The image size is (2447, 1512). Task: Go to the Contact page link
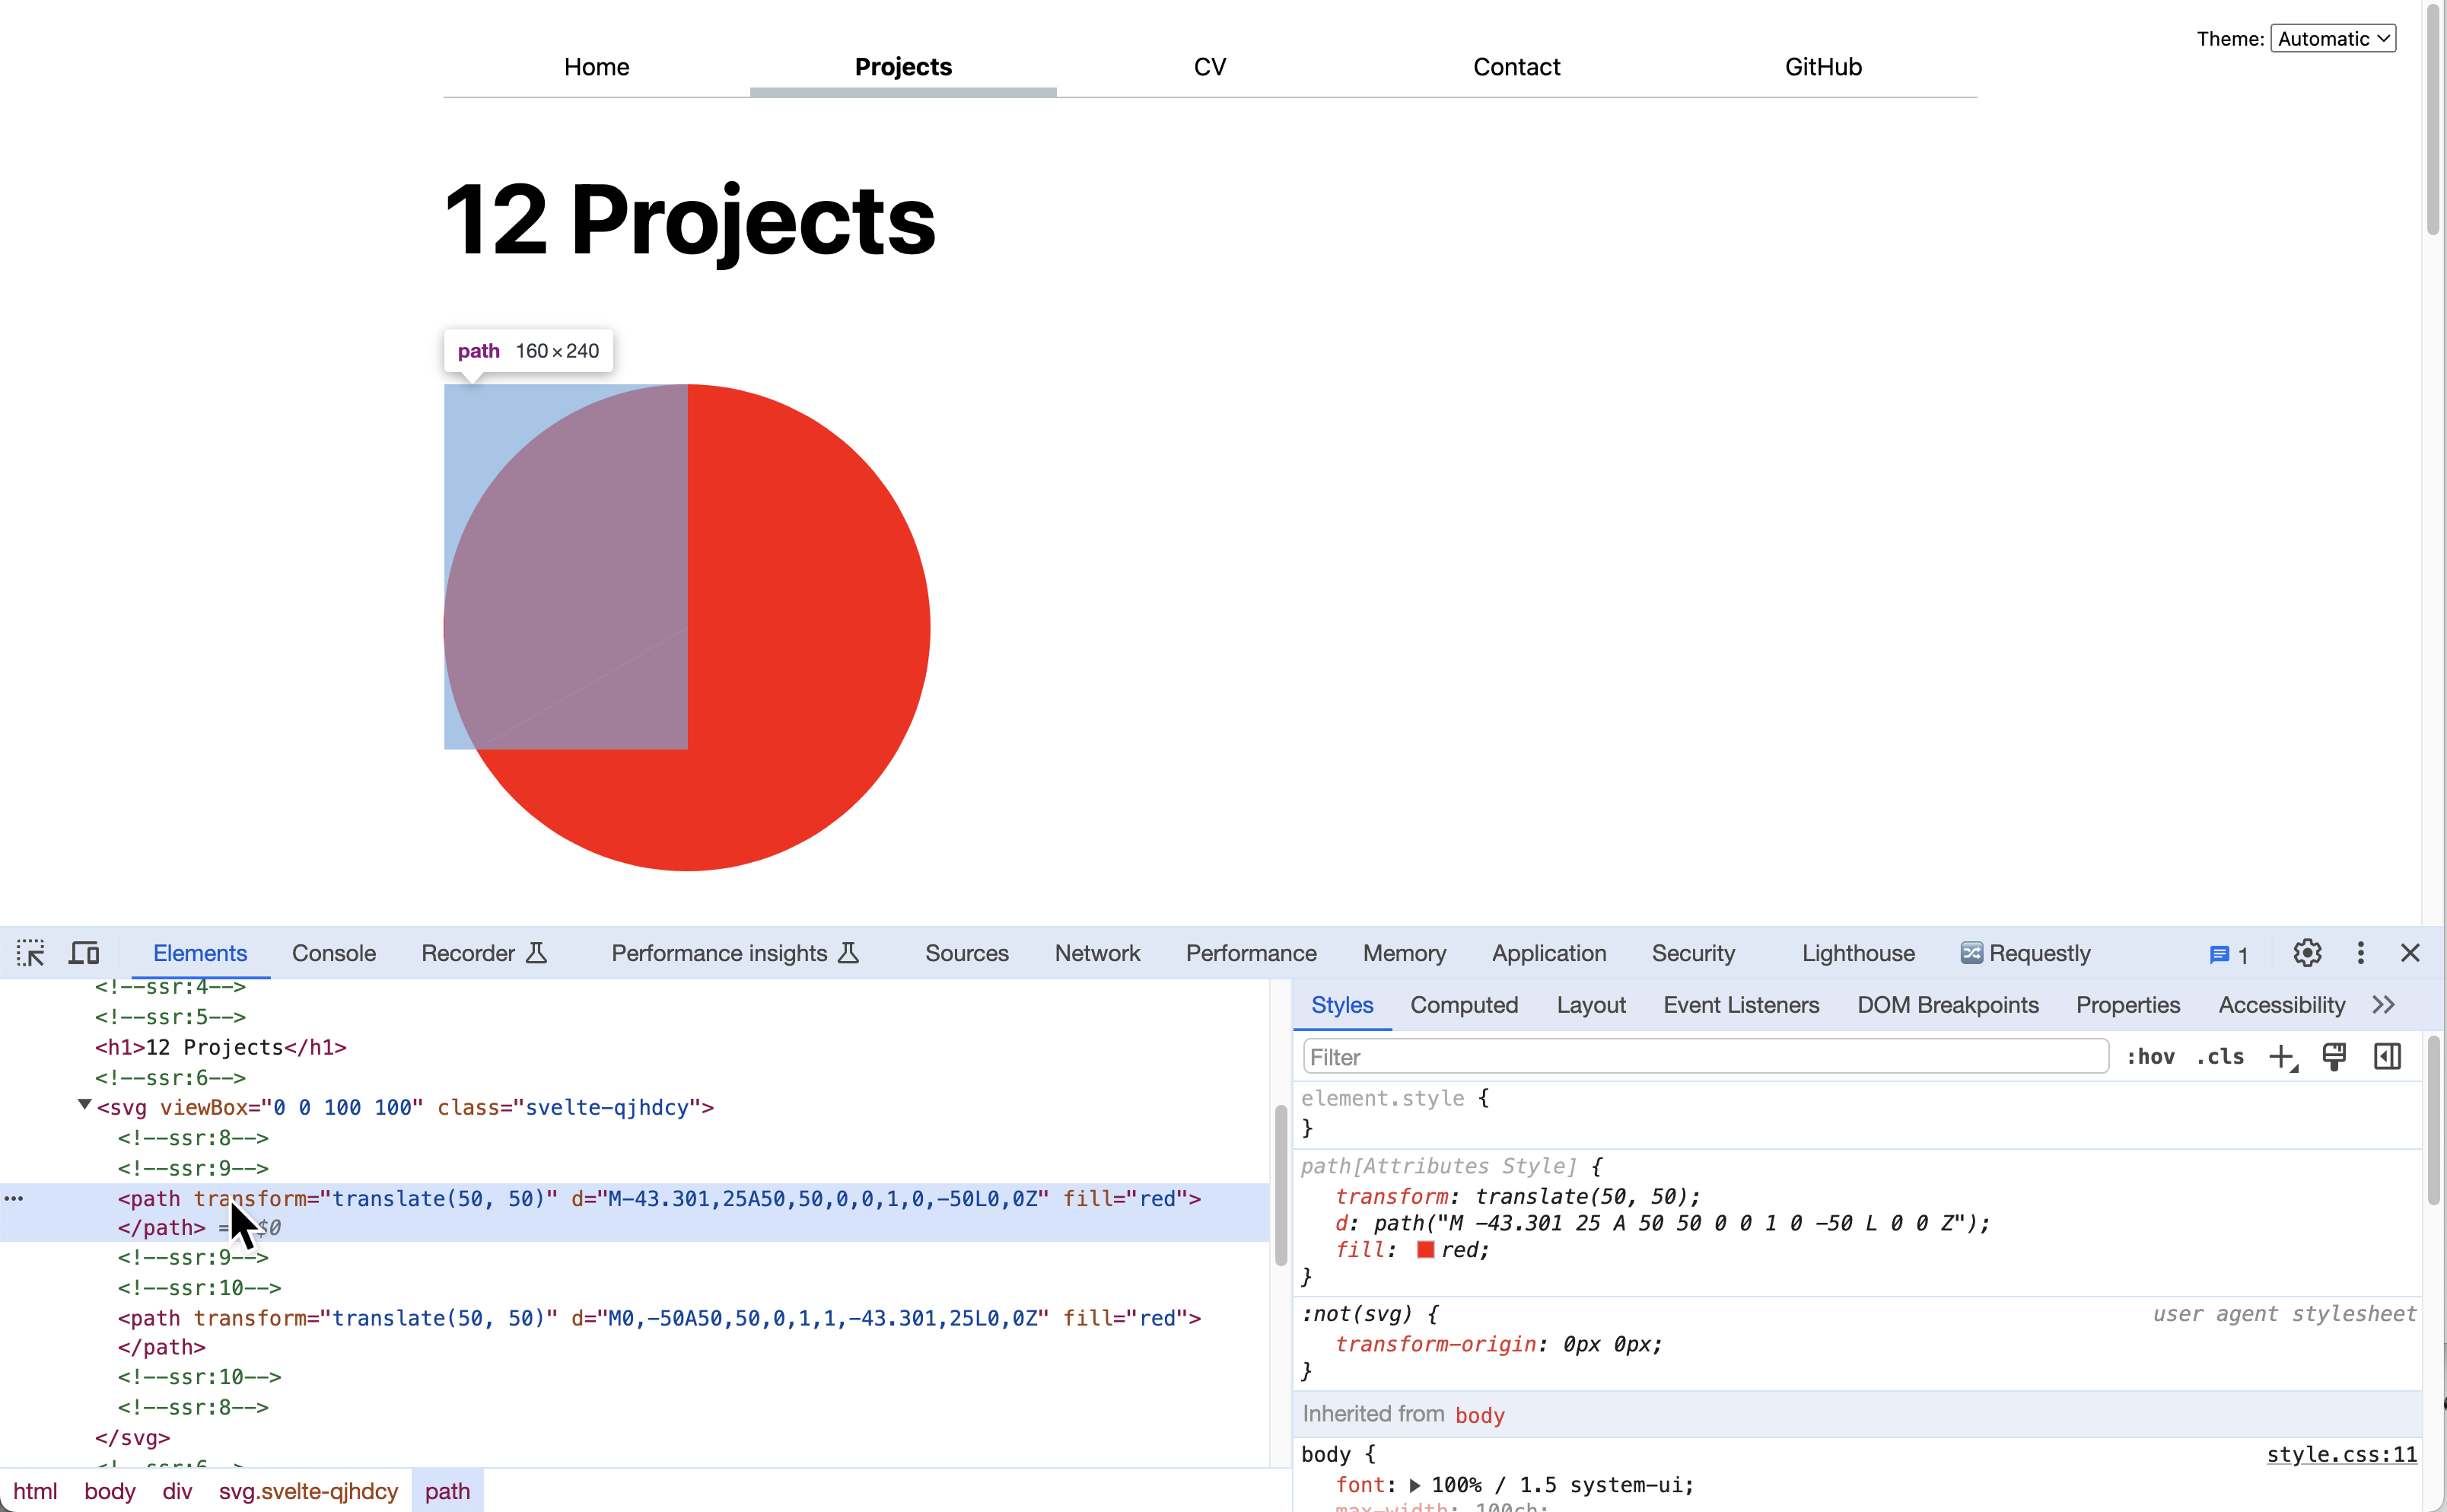1516,67
